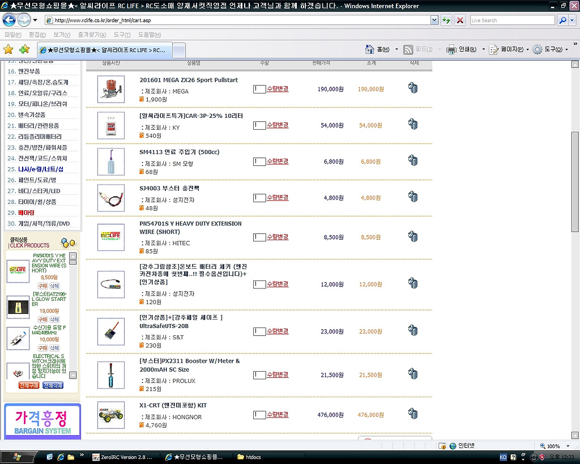Click 수량변경 for UltraSafeUTS-20B
The height and width of the screenshot is (464, 580).
click(278, 331)
